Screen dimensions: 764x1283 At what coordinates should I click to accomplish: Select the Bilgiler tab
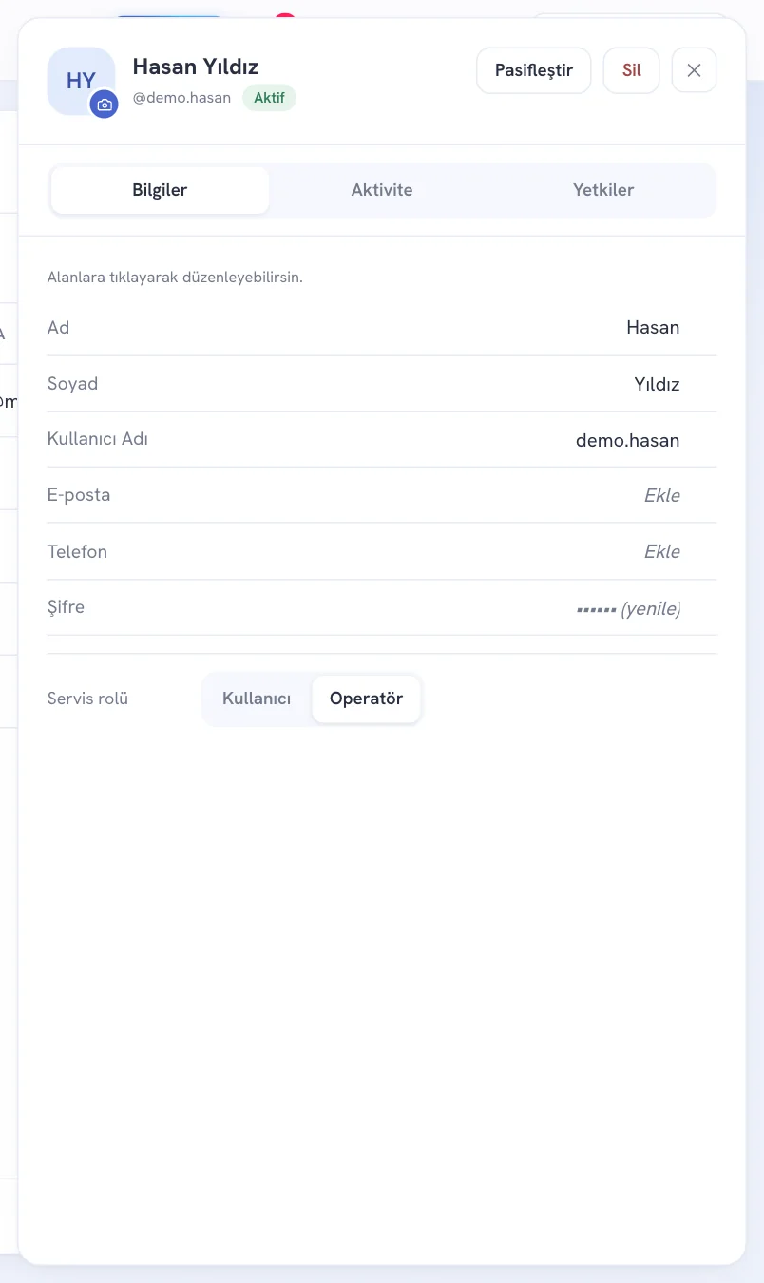[x=160, y=190]
